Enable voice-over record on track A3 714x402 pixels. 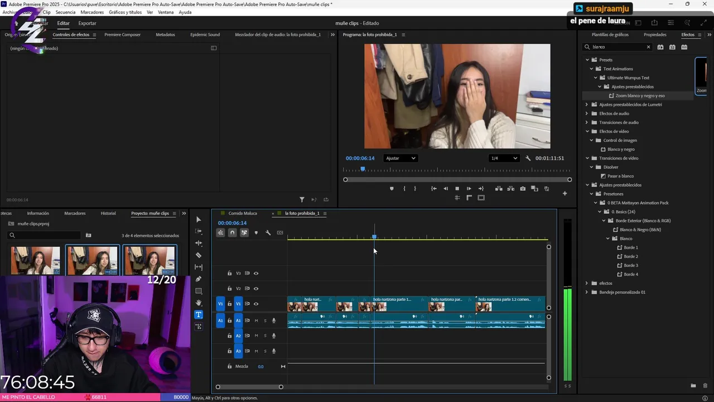tap(274, 351)
